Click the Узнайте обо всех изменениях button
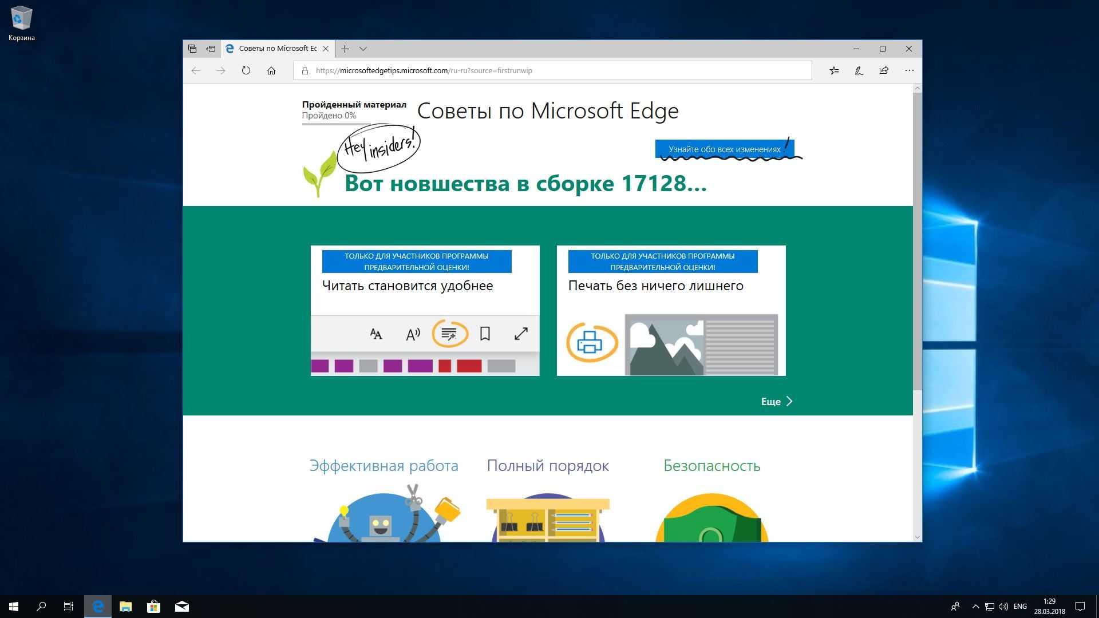Viewport: 1099px width, 618px height. coord(724,149)
